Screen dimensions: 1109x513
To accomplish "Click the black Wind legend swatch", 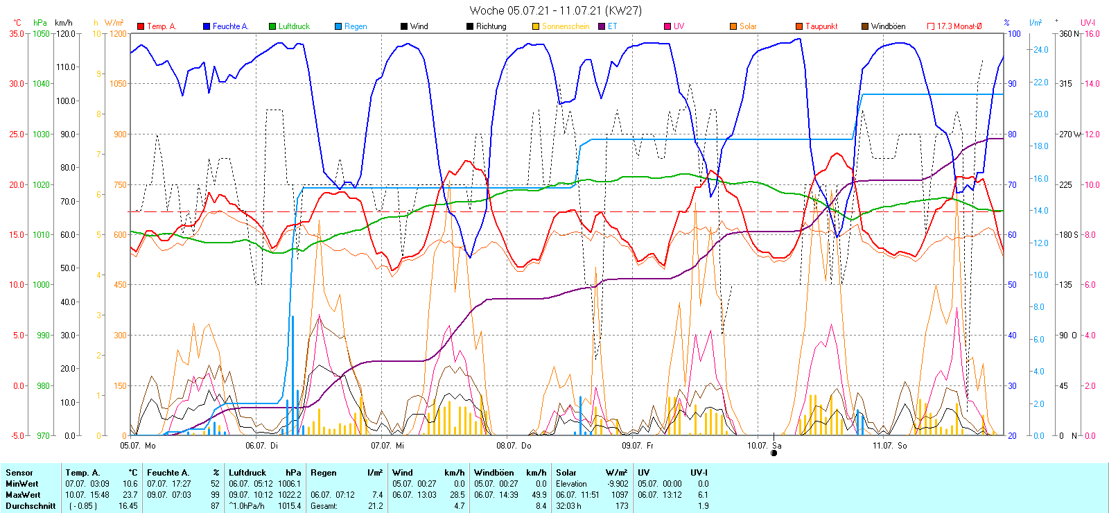I will pos(404,26).
